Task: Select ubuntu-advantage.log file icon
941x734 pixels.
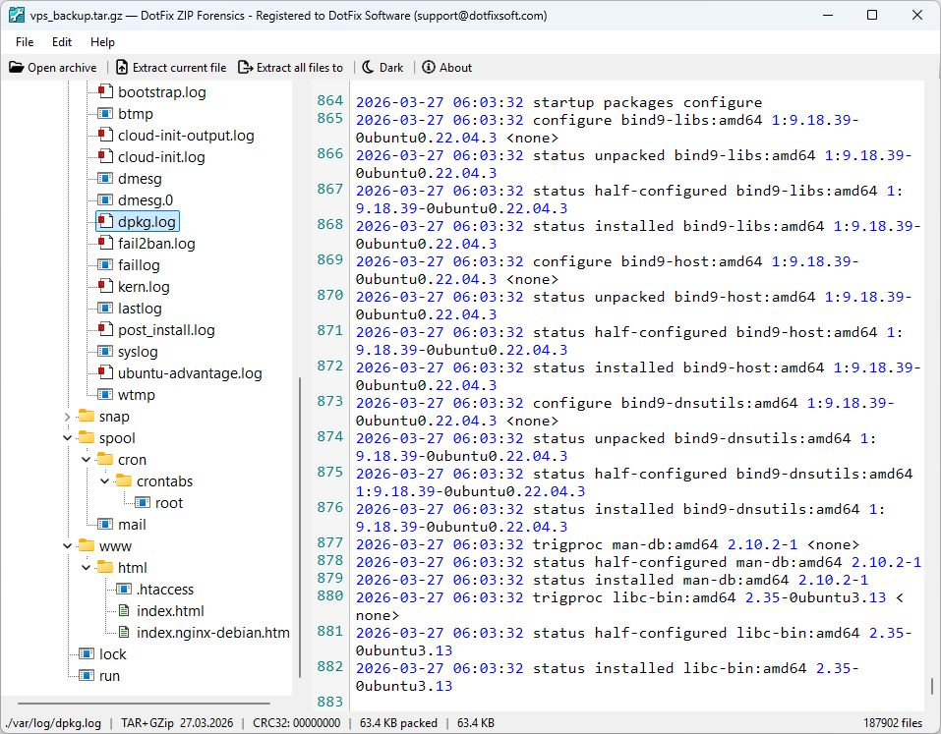Action: [105, 372]
